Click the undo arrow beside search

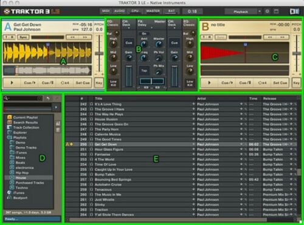click(x=48, y=98)
